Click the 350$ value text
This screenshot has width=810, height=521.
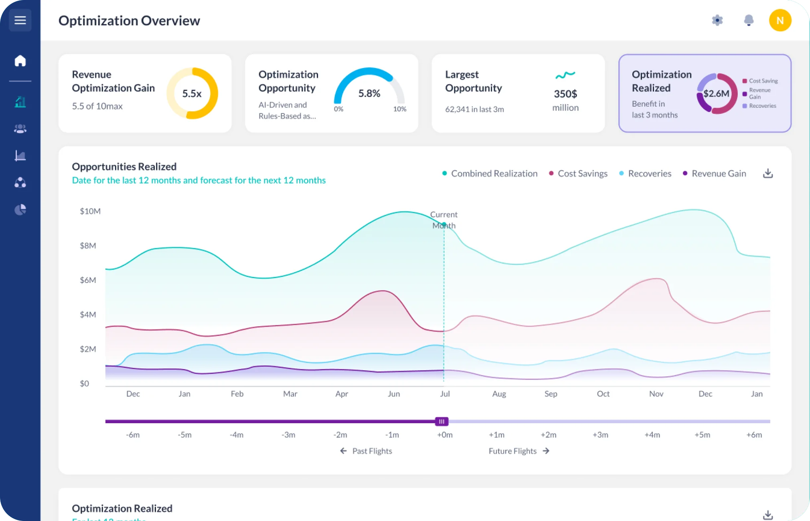tap(565, 94)
